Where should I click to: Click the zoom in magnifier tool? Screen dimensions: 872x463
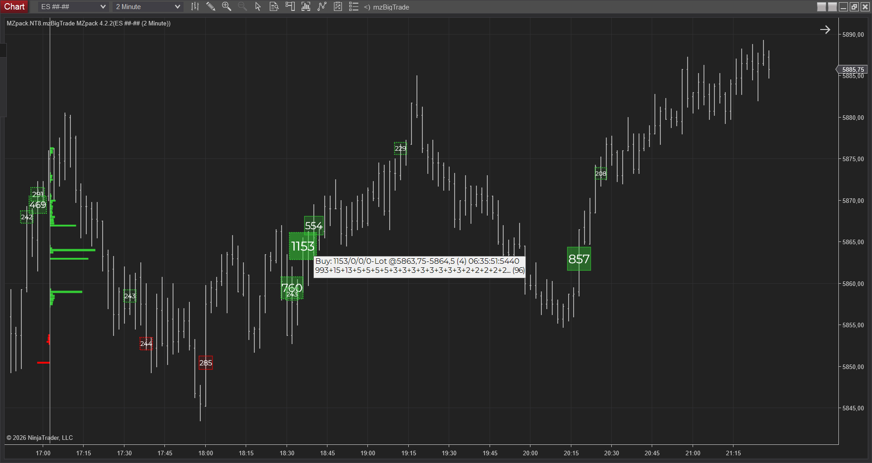click(226, 6)
